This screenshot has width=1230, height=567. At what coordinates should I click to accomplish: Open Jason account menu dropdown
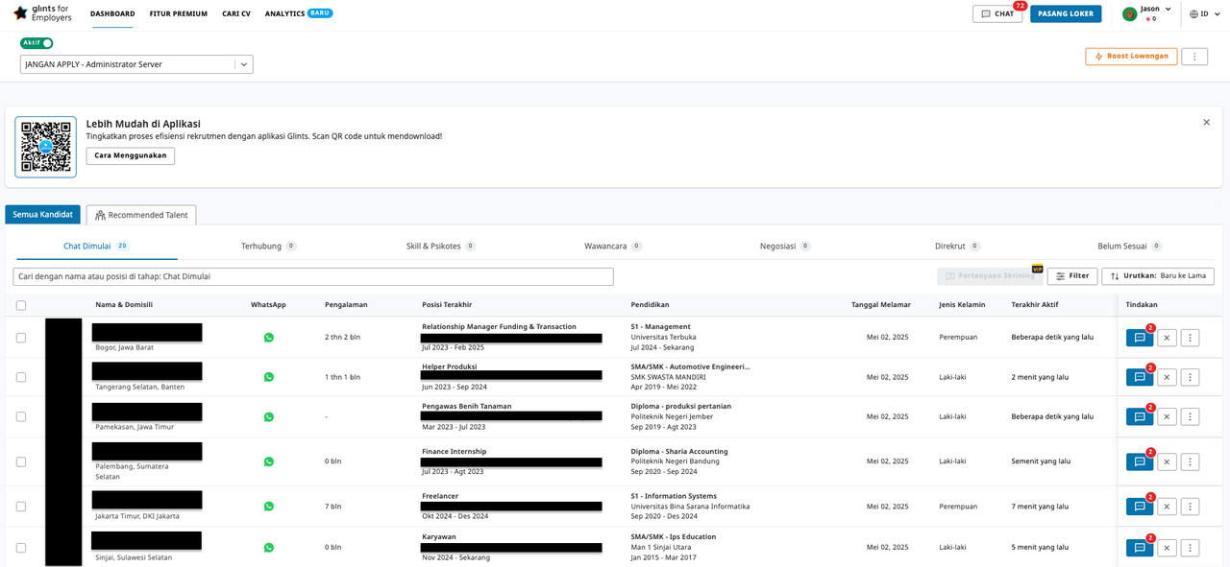(x=1147, y=12)
